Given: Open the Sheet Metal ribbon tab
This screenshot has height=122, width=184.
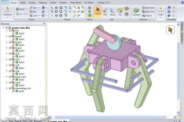Looking at the screenshot, I should (x=76, y=3).
